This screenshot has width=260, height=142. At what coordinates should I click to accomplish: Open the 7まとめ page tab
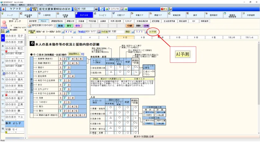pyautogui.click(x=232, y=38)
